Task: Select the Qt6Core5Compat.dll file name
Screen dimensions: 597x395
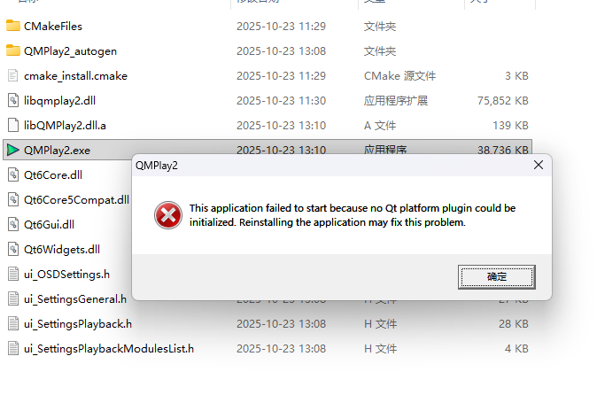Action: 76,200
